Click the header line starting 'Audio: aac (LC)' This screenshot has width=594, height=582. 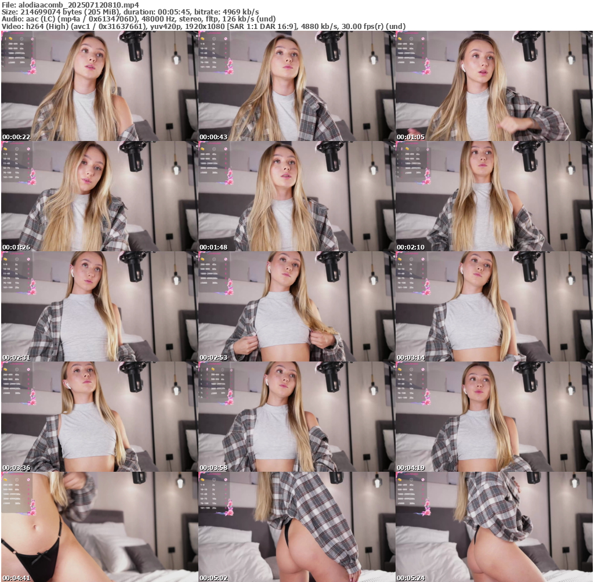click(x=139, y=19)
